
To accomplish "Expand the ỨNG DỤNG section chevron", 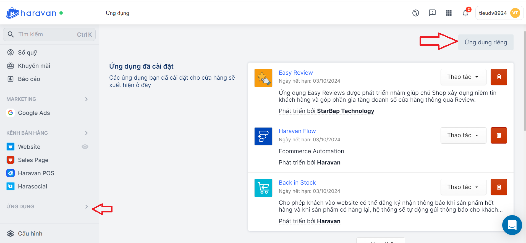I will 87,206.
